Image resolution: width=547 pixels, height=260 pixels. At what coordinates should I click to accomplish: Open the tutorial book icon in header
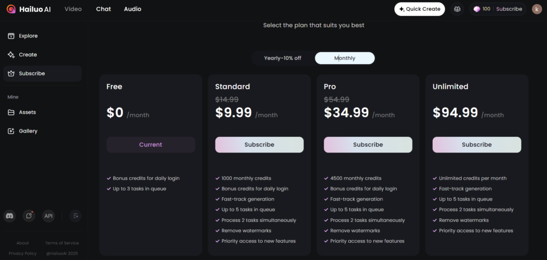click(x=457, y=9)
